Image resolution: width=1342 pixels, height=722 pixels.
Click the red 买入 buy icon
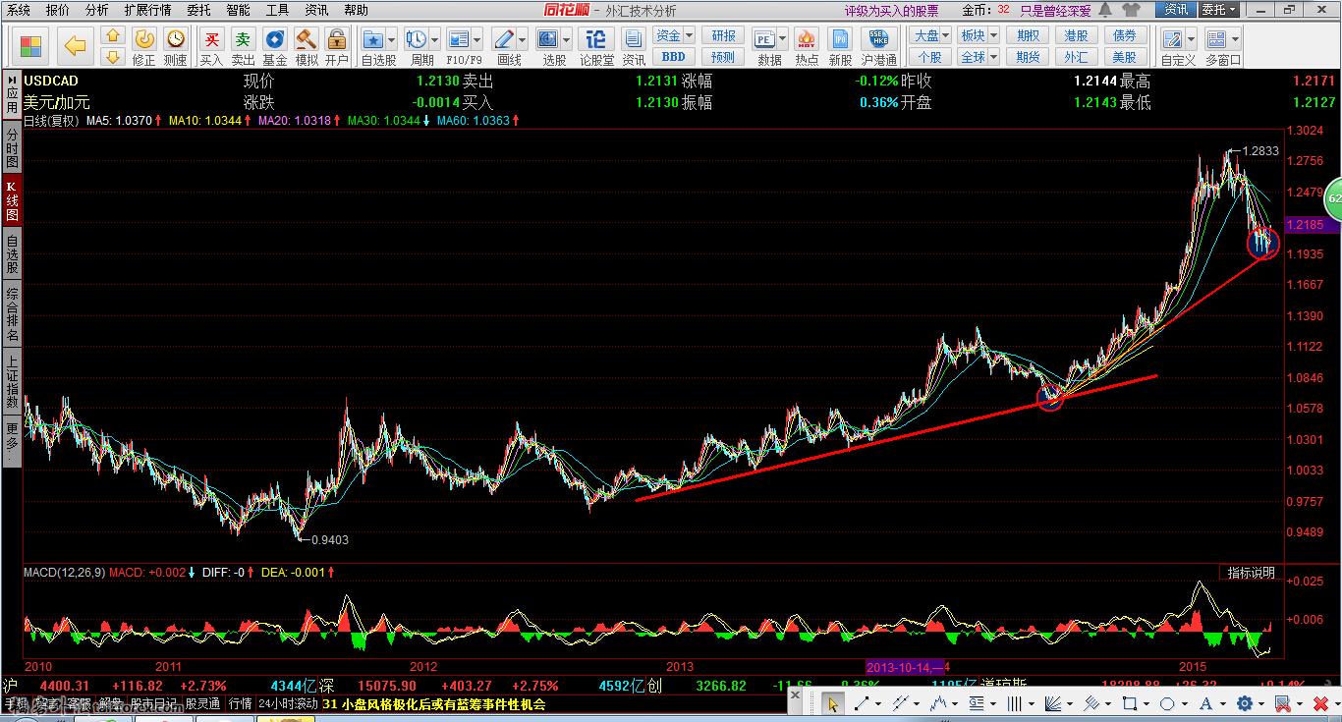pyautogui.click(x=211, y=39)
